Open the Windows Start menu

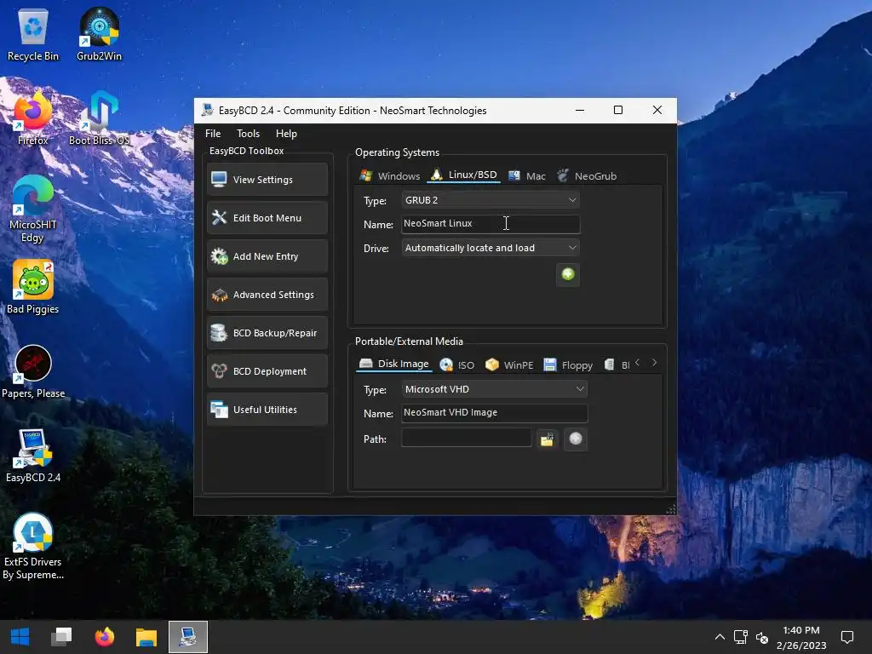click(x=20, y=637)
